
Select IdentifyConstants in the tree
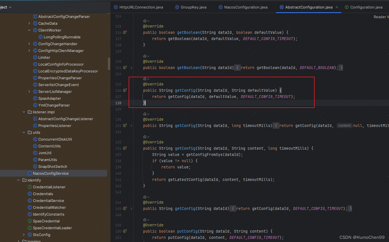49,214
